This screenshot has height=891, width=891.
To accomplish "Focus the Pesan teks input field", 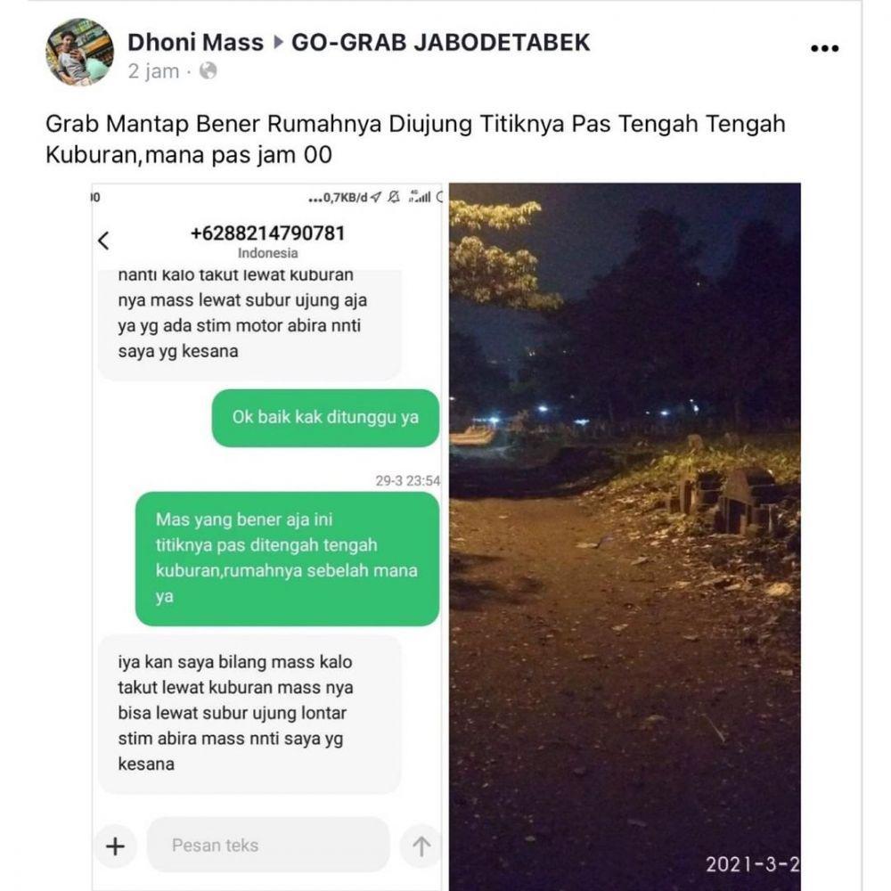I will pyautogui.click(x=269, y=845).
